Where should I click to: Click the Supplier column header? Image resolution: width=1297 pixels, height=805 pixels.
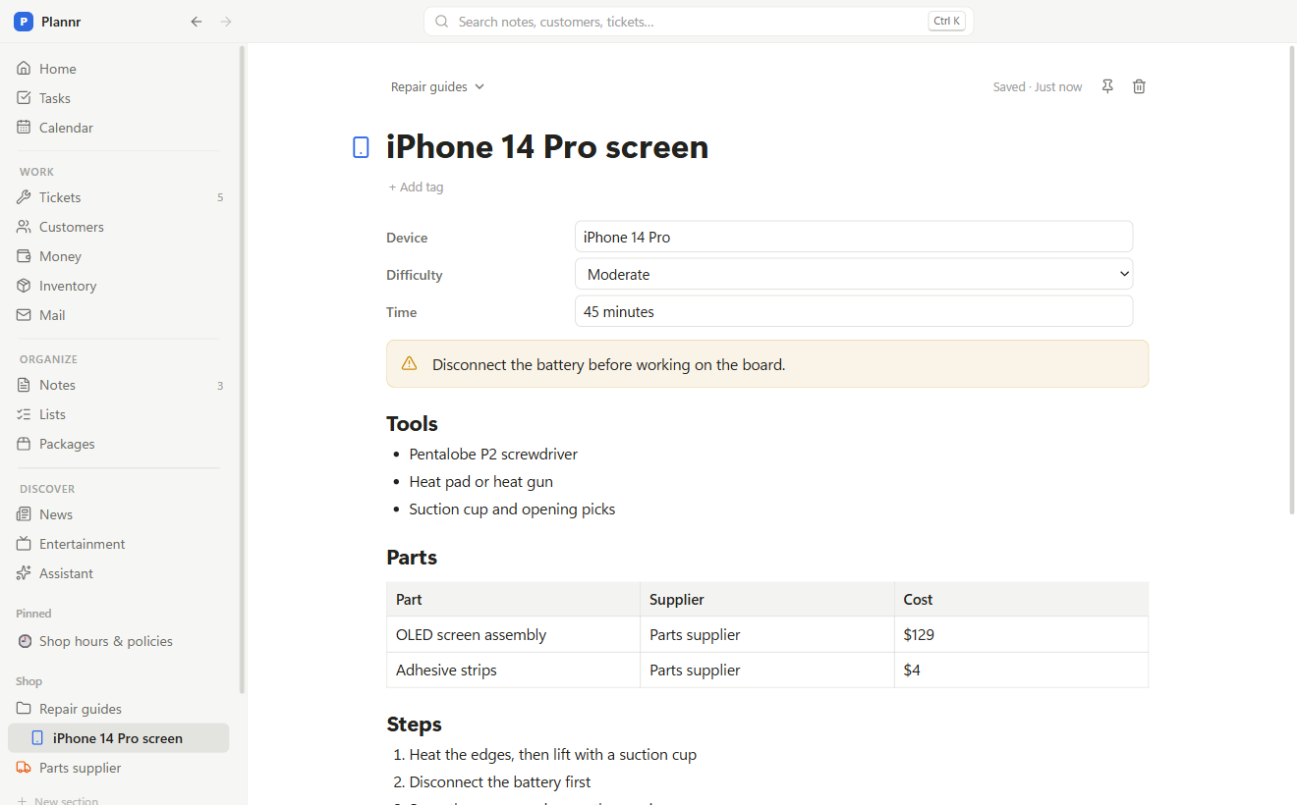(x=767, y=599)
